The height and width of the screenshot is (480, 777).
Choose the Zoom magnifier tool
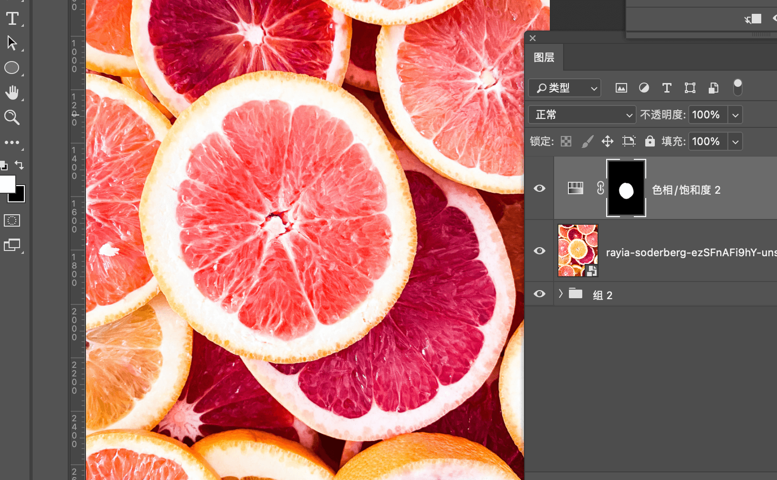coord(12,117)
